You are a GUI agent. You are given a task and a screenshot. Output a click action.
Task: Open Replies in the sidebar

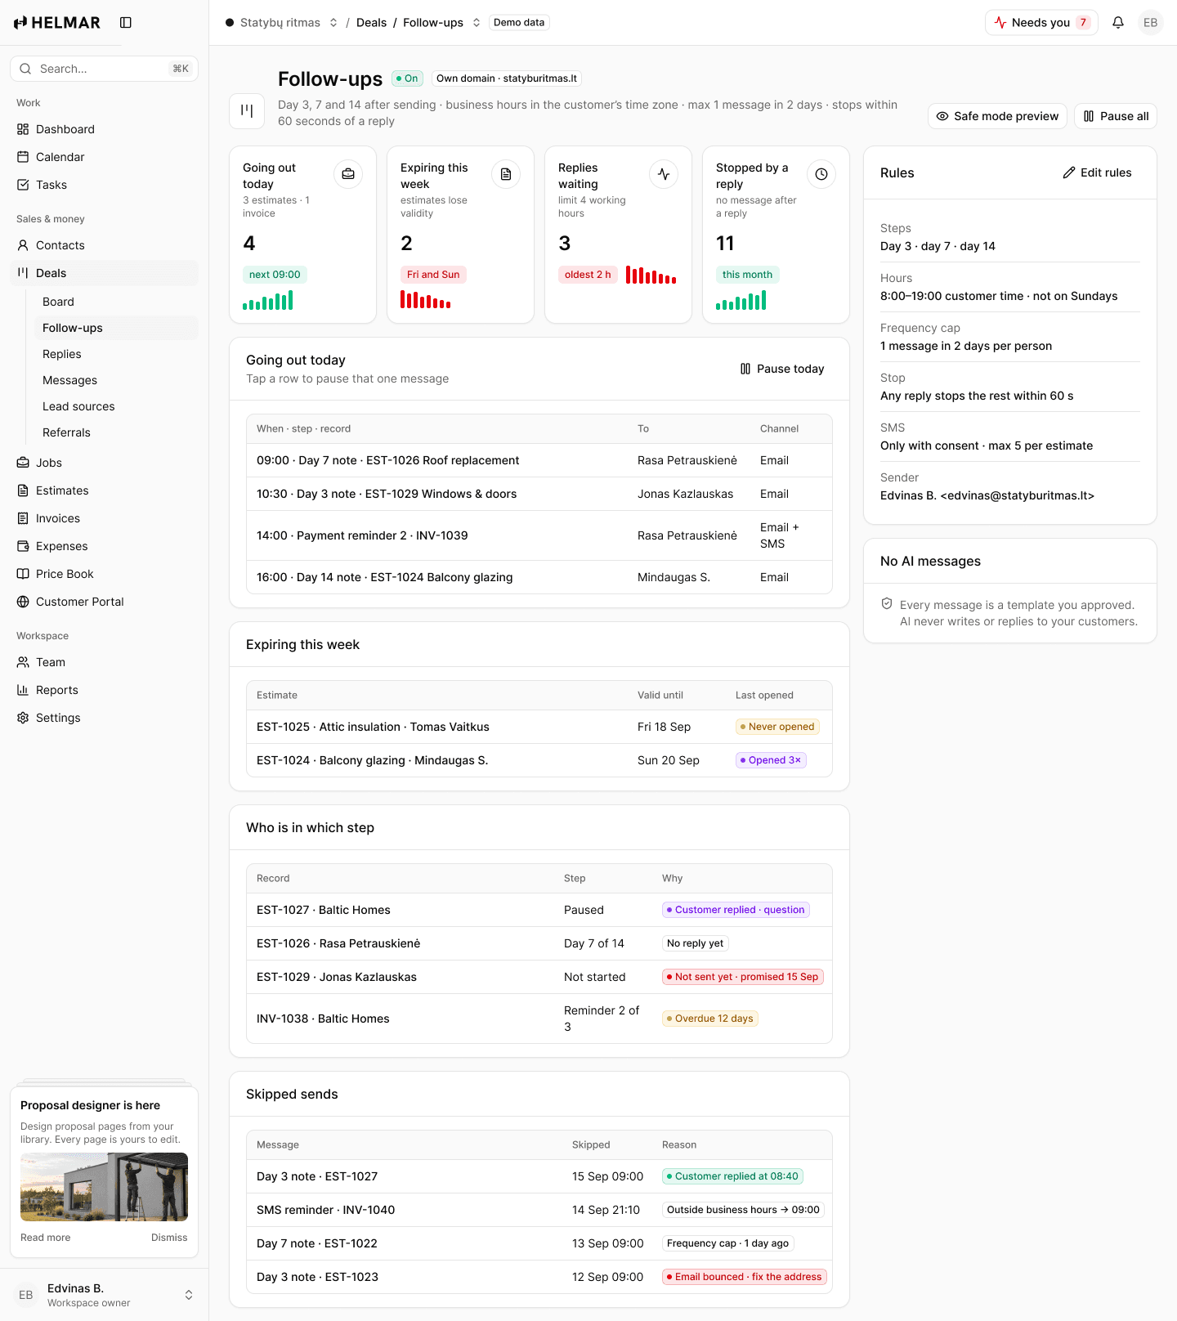pyautogui.click(x=115, y=354)
